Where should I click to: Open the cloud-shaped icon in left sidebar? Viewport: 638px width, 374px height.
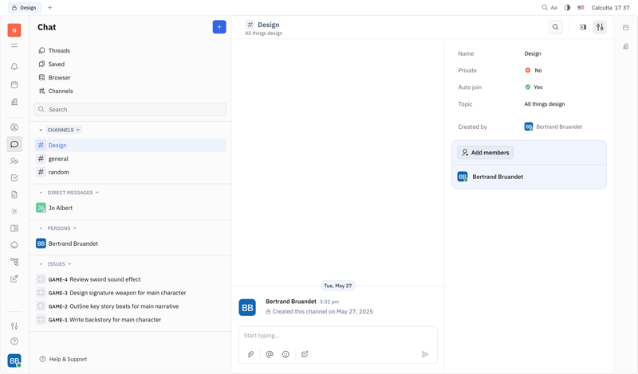coord(14,245)
